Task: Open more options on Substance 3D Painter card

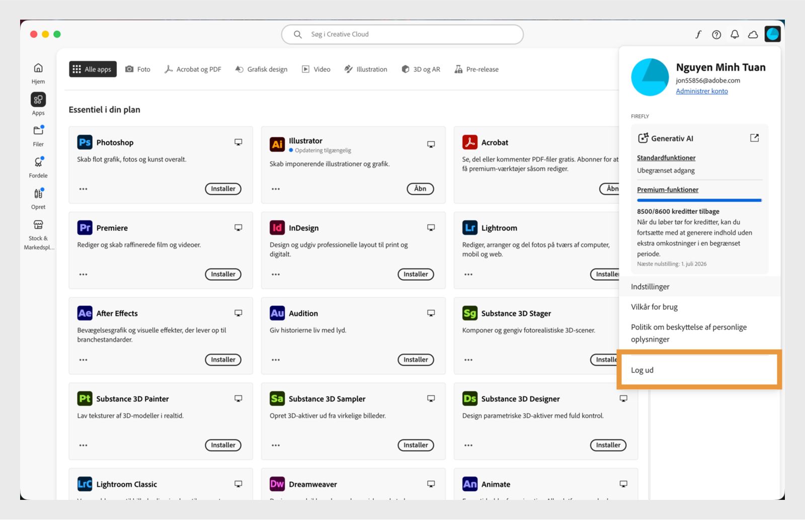Action: 84,446
